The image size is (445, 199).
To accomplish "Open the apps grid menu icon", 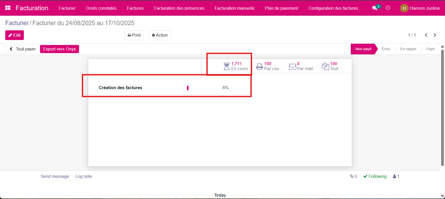I will click(x=8, y=8).
